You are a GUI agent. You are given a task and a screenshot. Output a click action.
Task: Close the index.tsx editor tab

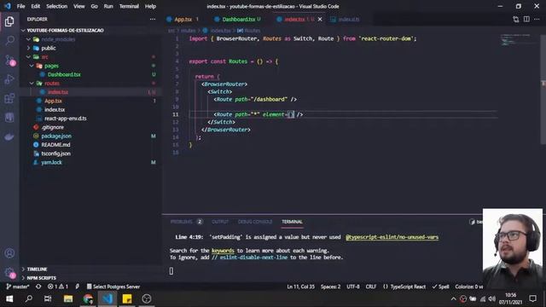click(320, 19)
